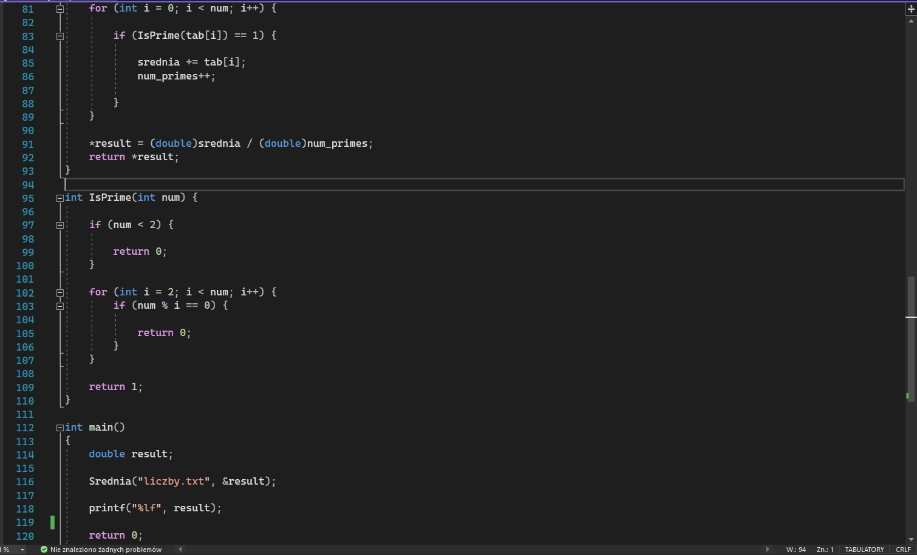Collapse the if (num < 2) block
This screenshot has height=555, width=917.
(60, 225)
